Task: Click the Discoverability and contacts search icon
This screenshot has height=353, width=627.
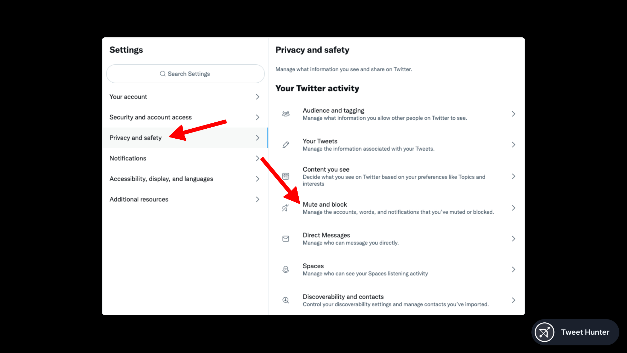Action: point(286,300)
